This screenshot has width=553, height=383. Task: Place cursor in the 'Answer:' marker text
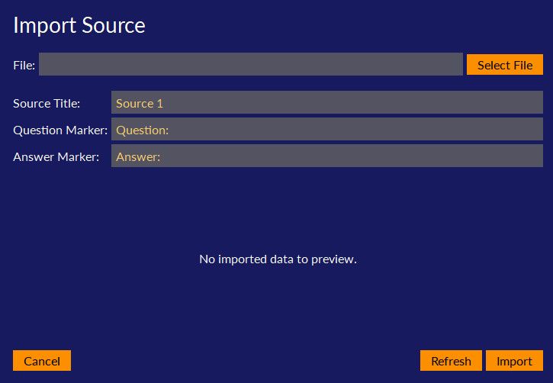click(138, 156)
